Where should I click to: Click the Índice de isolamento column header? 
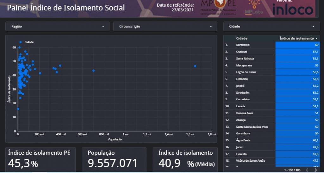pyautogui.click(x=296, y=38)
